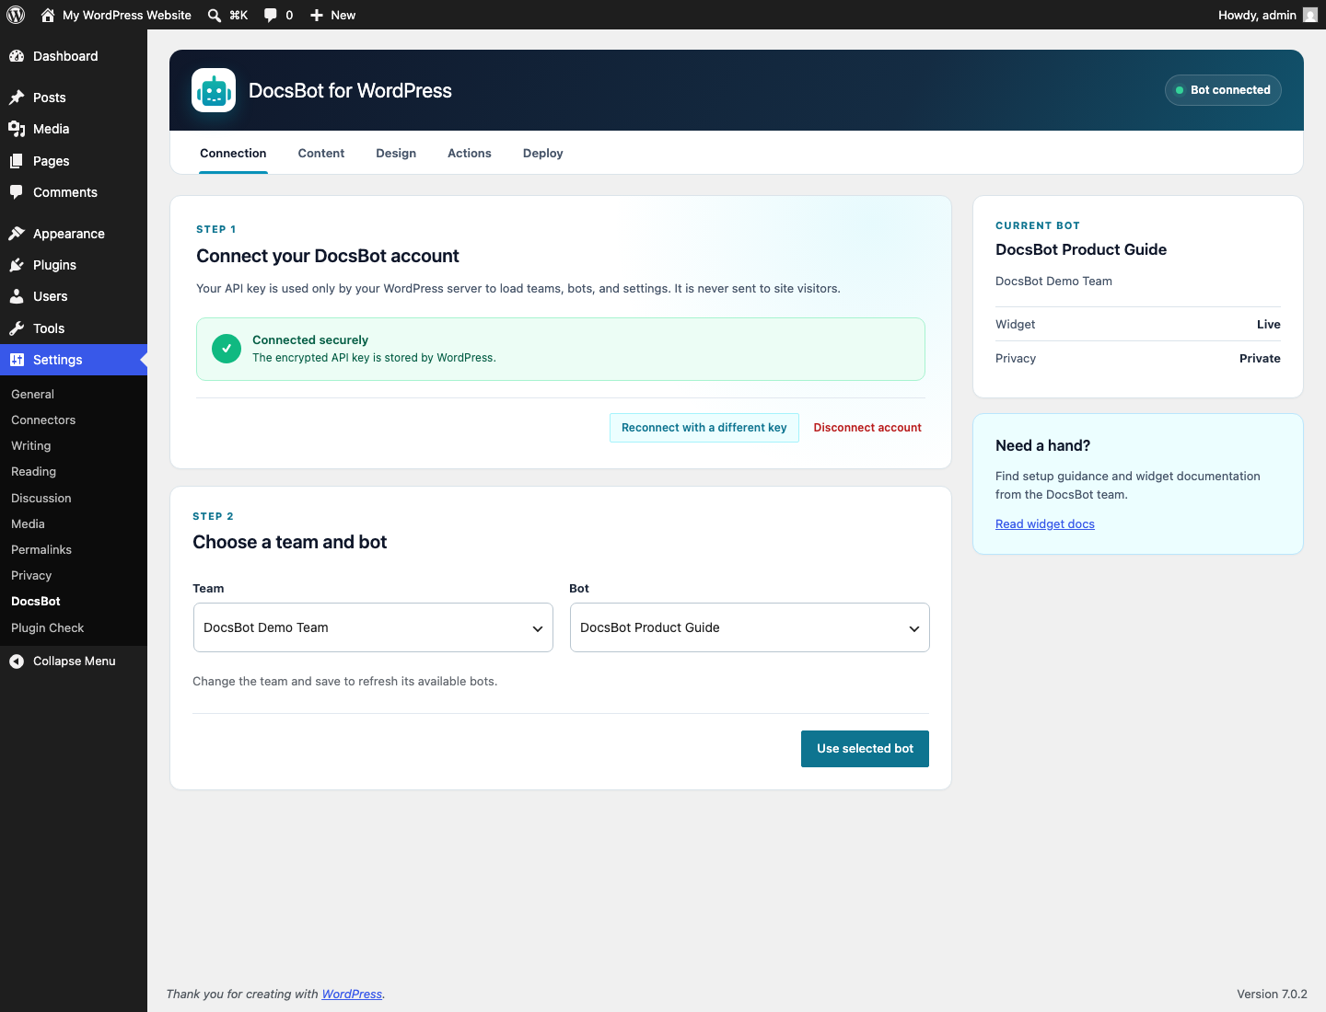Open Media item under Settings submenu
The height and width of the screenshot is (1012, 1326).
point(28,523)
